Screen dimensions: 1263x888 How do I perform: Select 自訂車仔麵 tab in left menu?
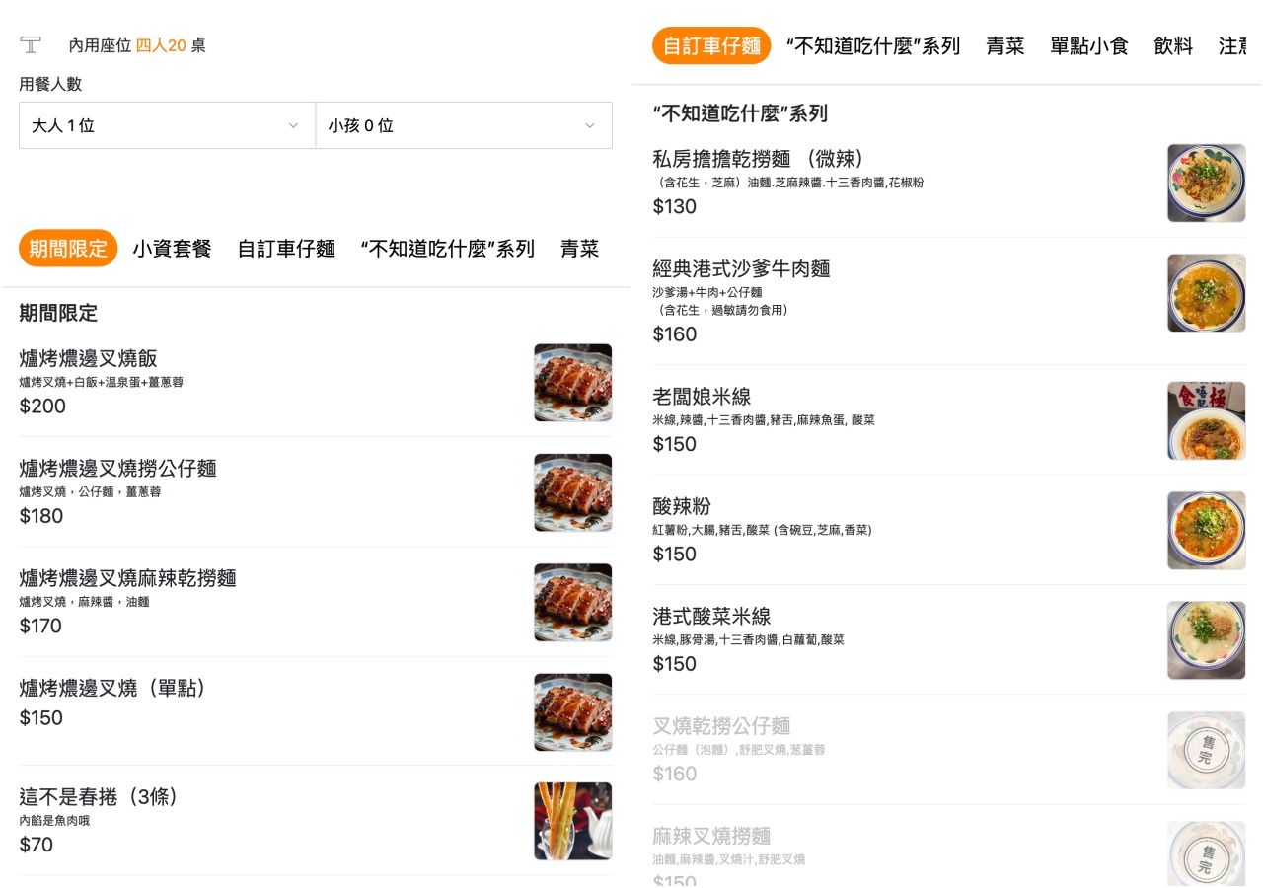click(286, 249)
